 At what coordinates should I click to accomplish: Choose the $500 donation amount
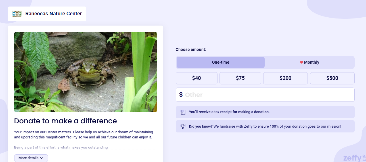coord(332,78)
